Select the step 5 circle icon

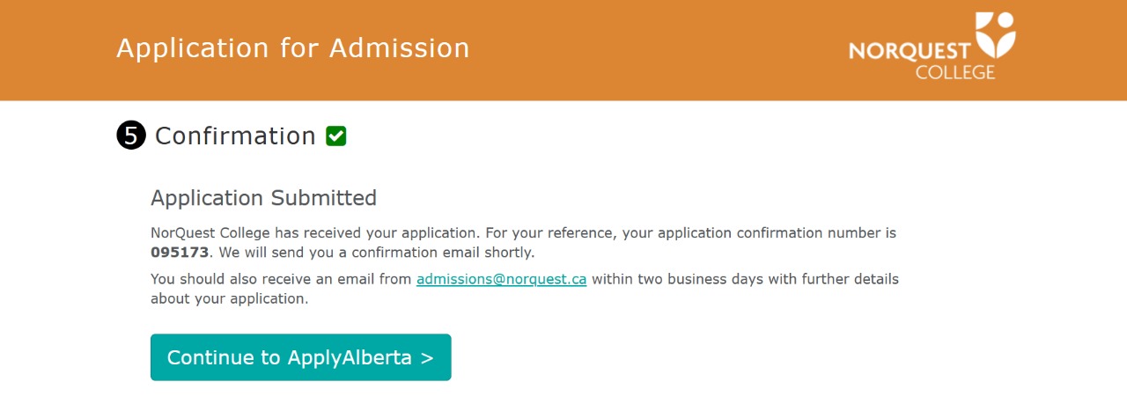click(x=131, y=136)
